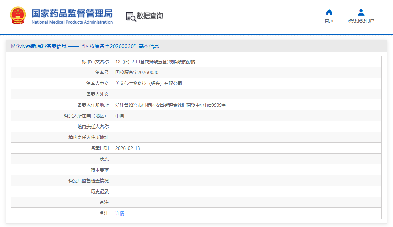Click the document icon in panel header
This screenshot has width=393, height=227.
[13, 46]
